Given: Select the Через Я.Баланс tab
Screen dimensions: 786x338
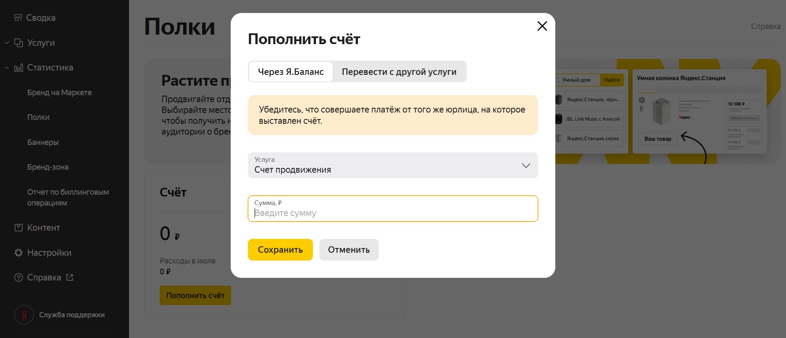Looking at the screenshot, I should tap(291, 72).
